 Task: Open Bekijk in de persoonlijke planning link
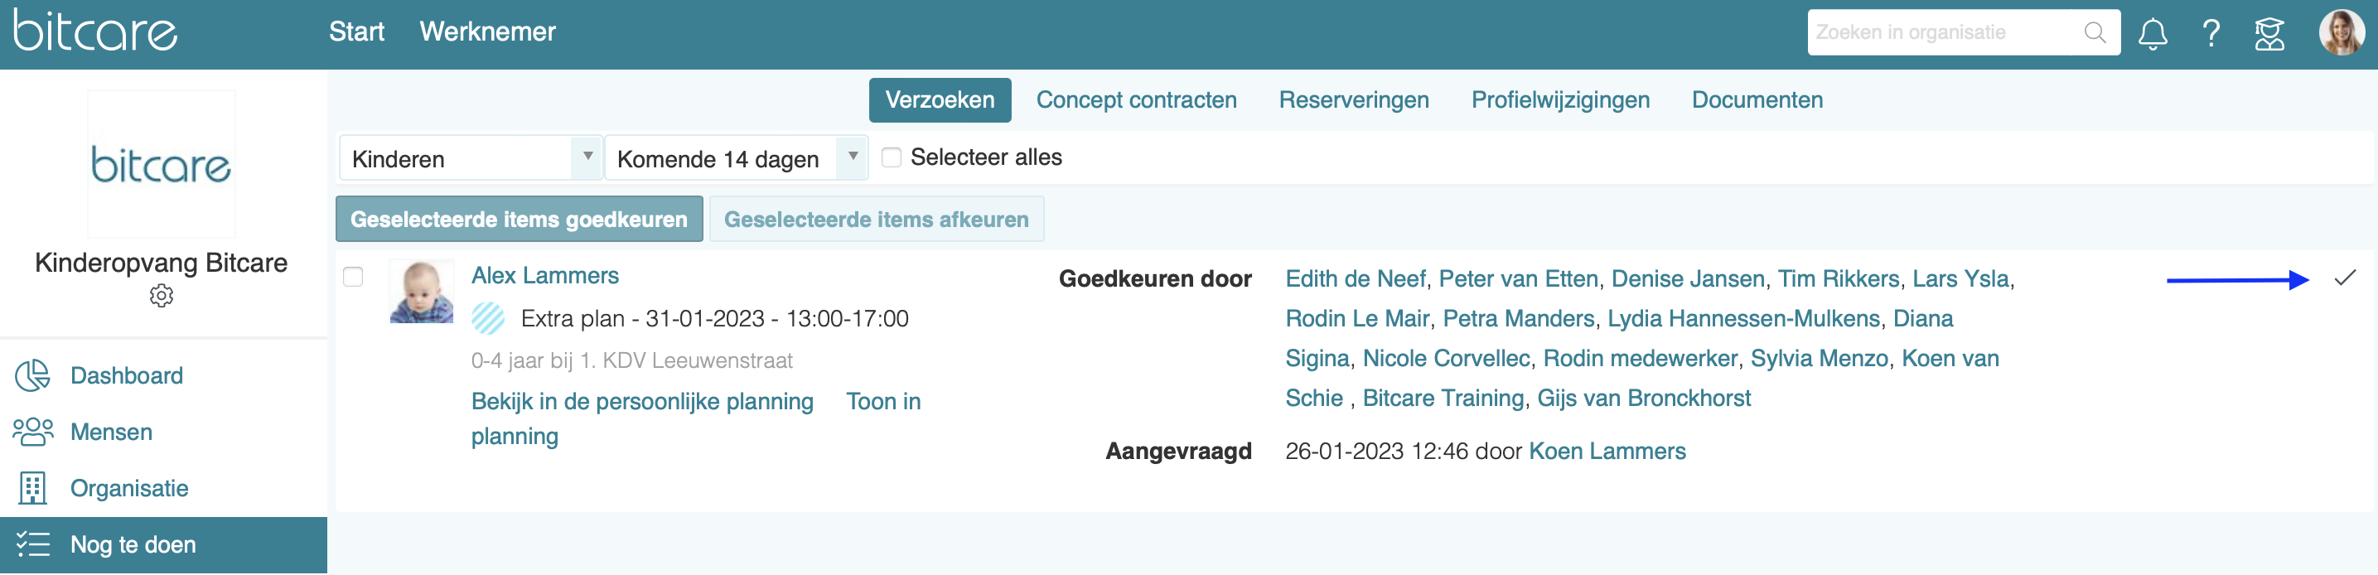[642, 402]
